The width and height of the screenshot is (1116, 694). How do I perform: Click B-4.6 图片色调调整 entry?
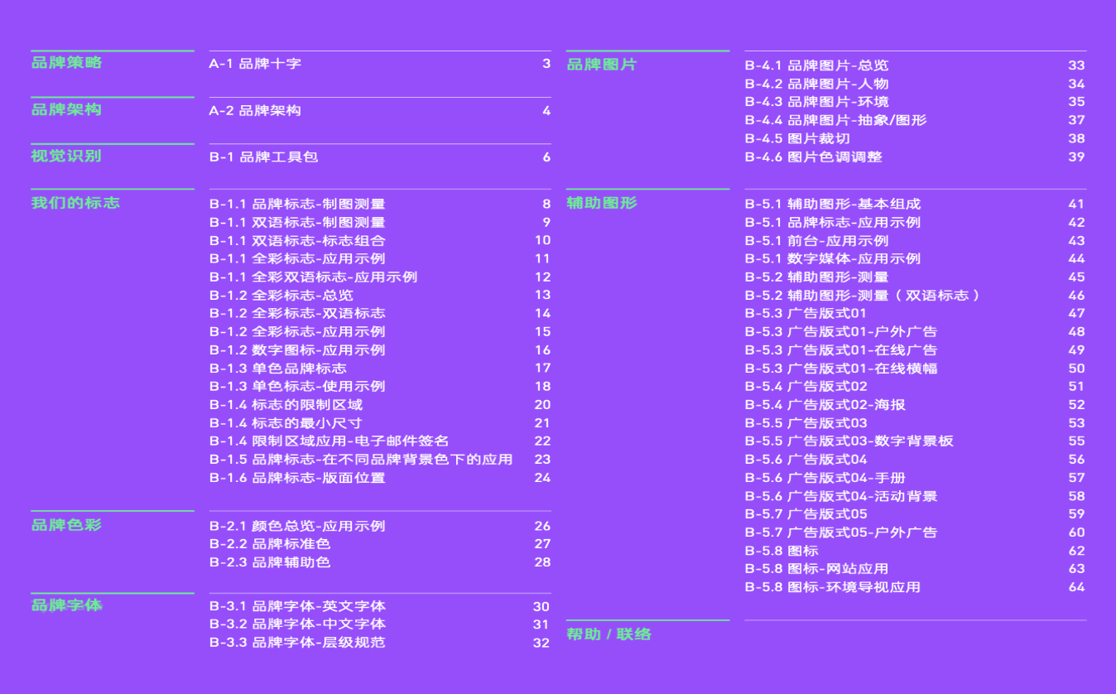[x=814, y=157]
